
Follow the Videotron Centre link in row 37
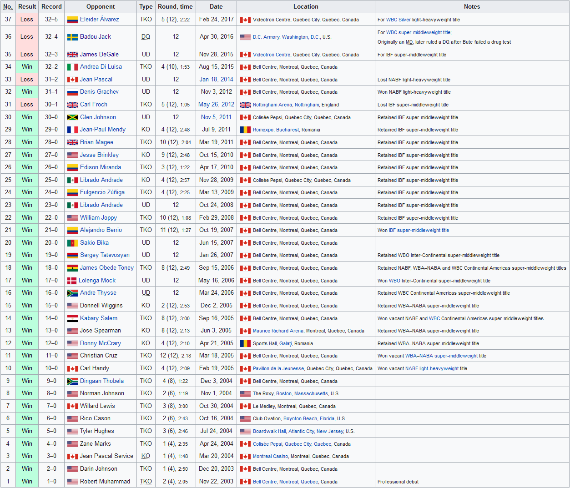coord(272,20)
